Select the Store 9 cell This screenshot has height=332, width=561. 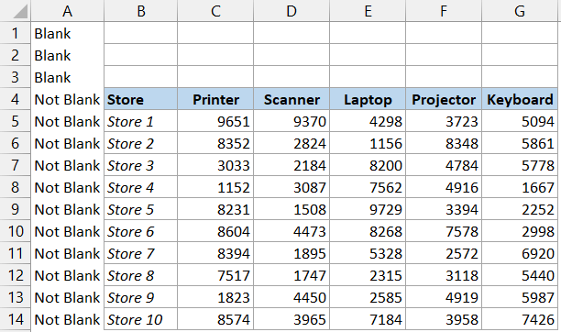[140, 297]
